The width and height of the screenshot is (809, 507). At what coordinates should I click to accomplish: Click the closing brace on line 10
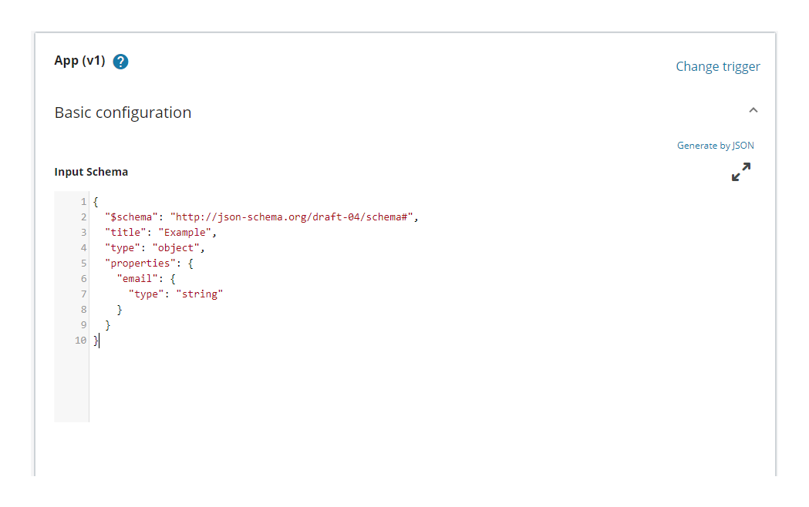click(x=95, y=340)
